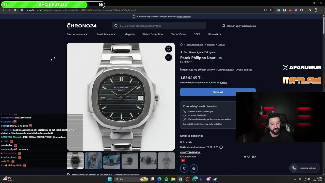Click the "Şimdi keşfedin!" app link
The height and width of the screenshot is (183, 325).
(184, 17)
